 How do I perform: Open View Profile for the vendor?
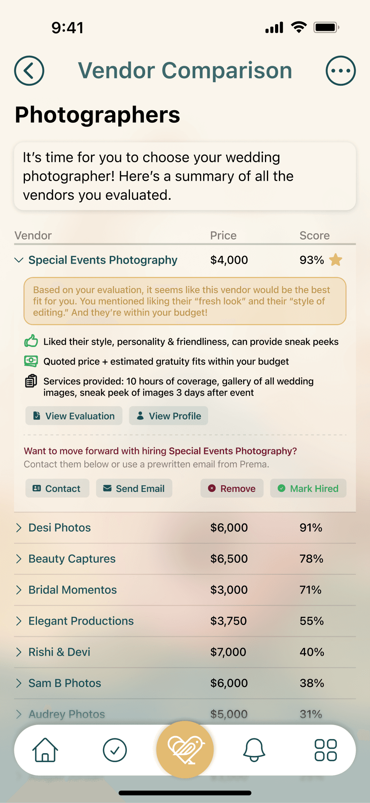pyautogui.click(x=168, y=416)
